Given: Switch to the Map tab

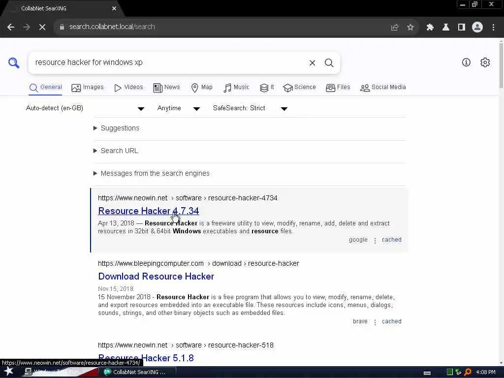Looking at the screenshot, I should (x=202, y=88).
